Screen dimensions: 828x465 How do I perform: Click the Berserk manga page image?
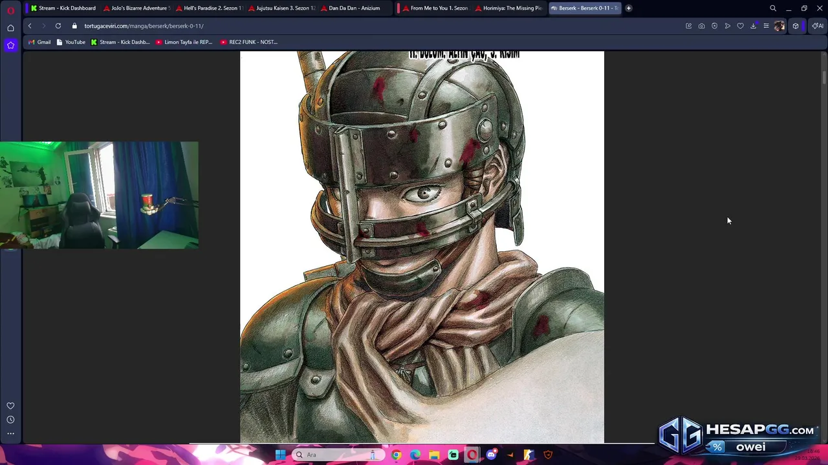click(422, 247)
